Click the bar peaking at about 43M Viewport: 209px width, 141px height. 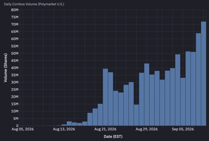[x=147, y=95]
